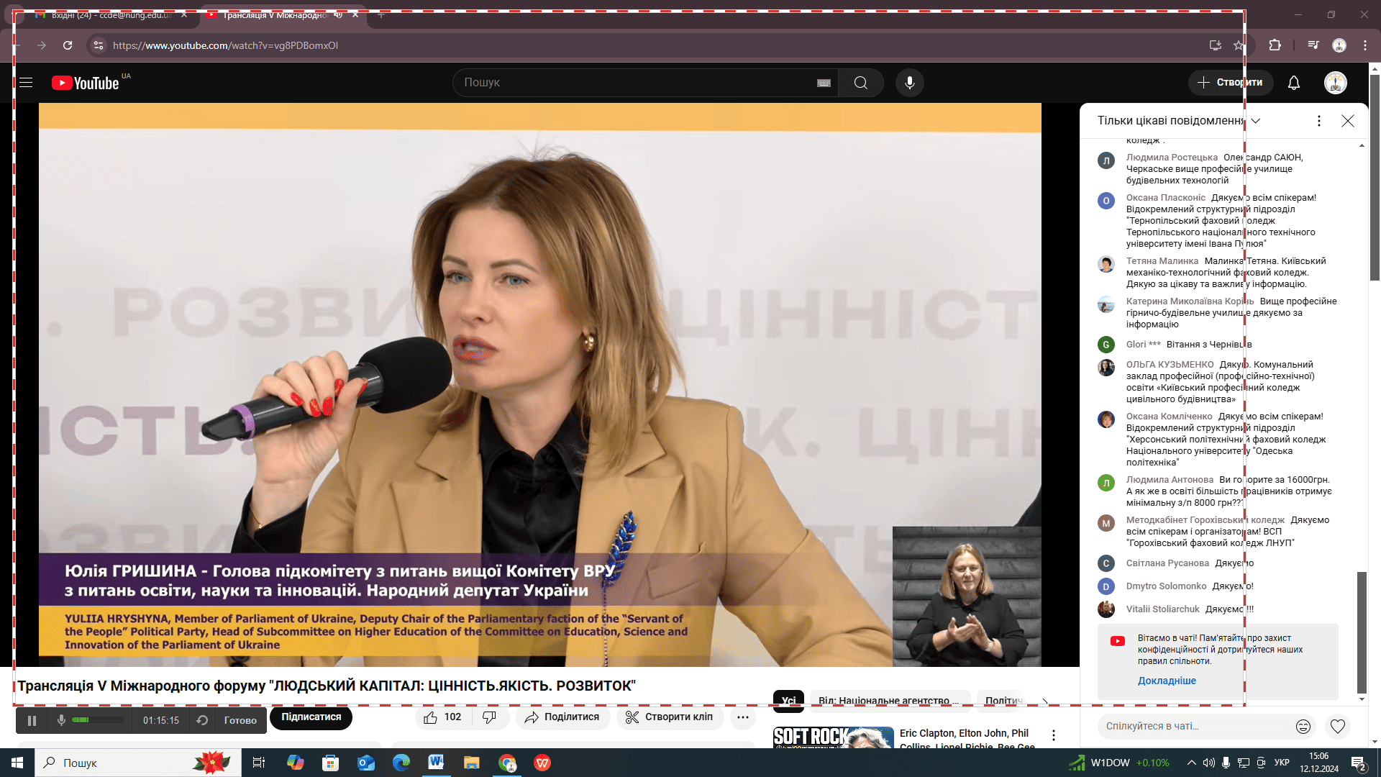Click the recorder microphone volume level bar
The height and width of the screenshot is (777, 1381).
[x=97, y=720]
